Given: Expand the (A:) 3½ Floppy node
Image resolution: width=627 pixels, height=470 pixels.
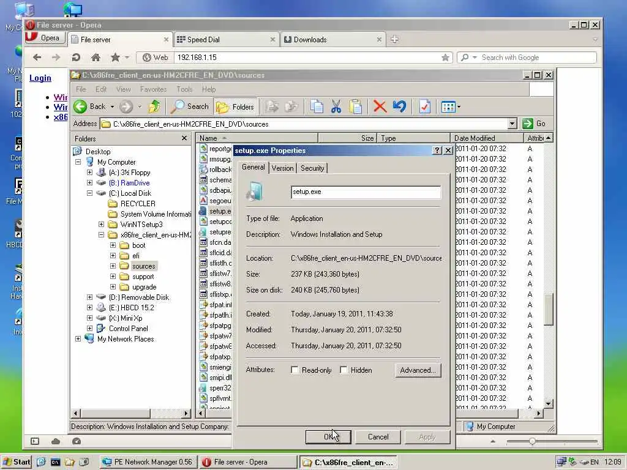Looking at the screenshot, I should 89,172.
